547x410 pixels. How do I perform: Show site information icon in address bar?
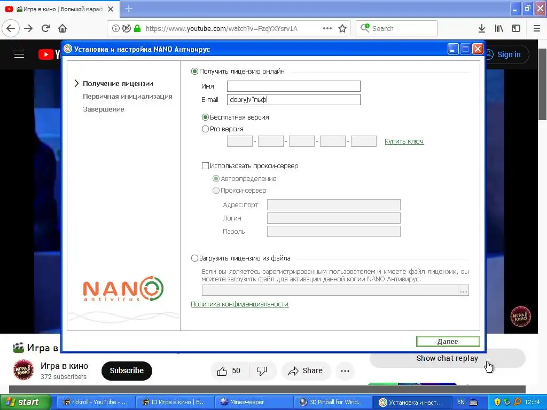tap(115, 29)
